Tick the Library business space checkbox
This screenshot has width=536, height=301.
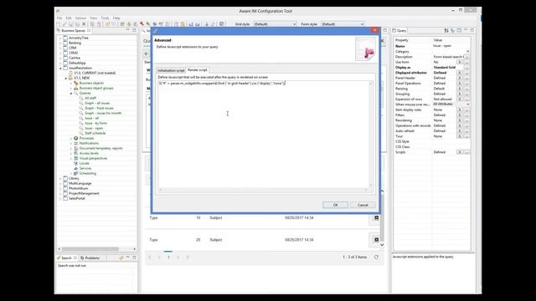[65, 178]
